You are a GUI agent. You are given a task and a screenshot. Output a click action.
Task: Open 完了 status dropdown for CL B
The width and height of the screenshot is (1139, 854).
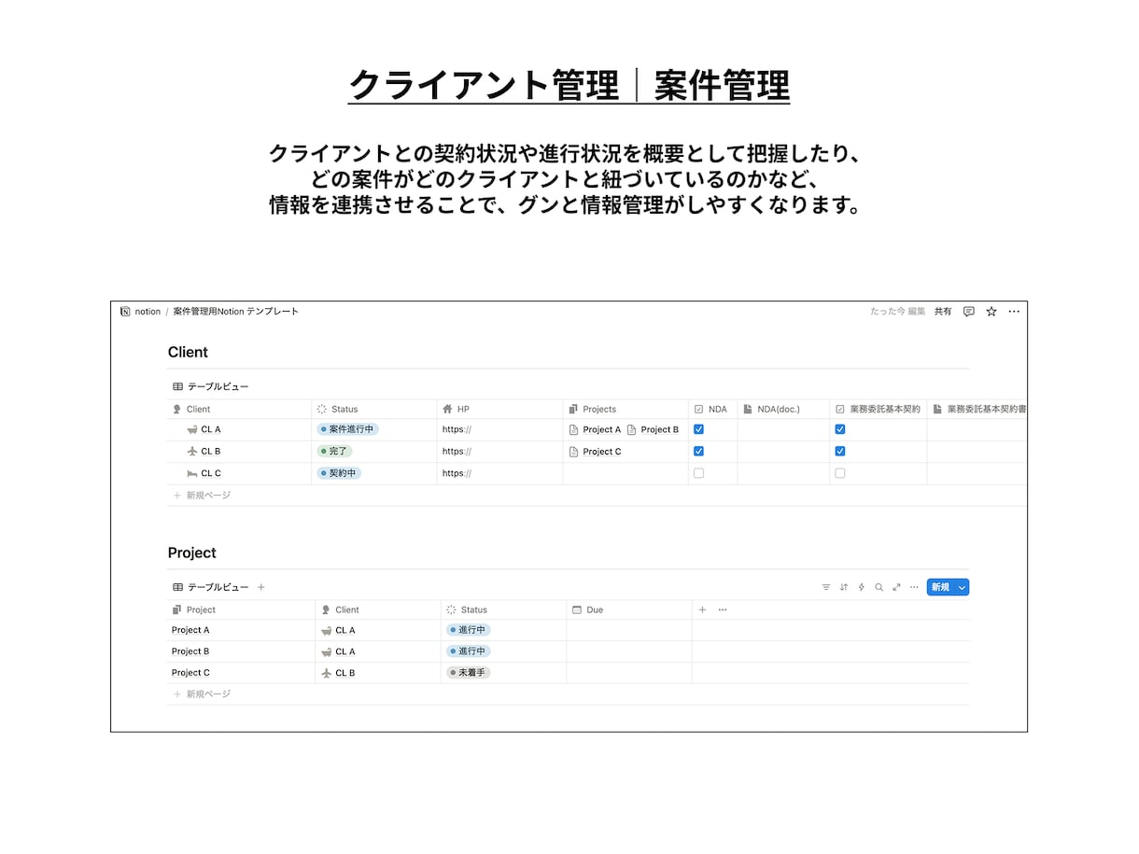[334, 451]
